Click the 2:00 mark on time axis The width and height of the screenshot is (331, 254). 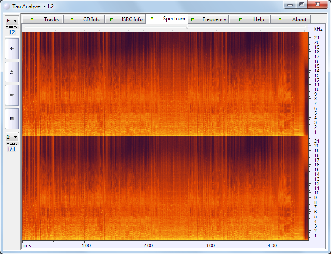148,245
